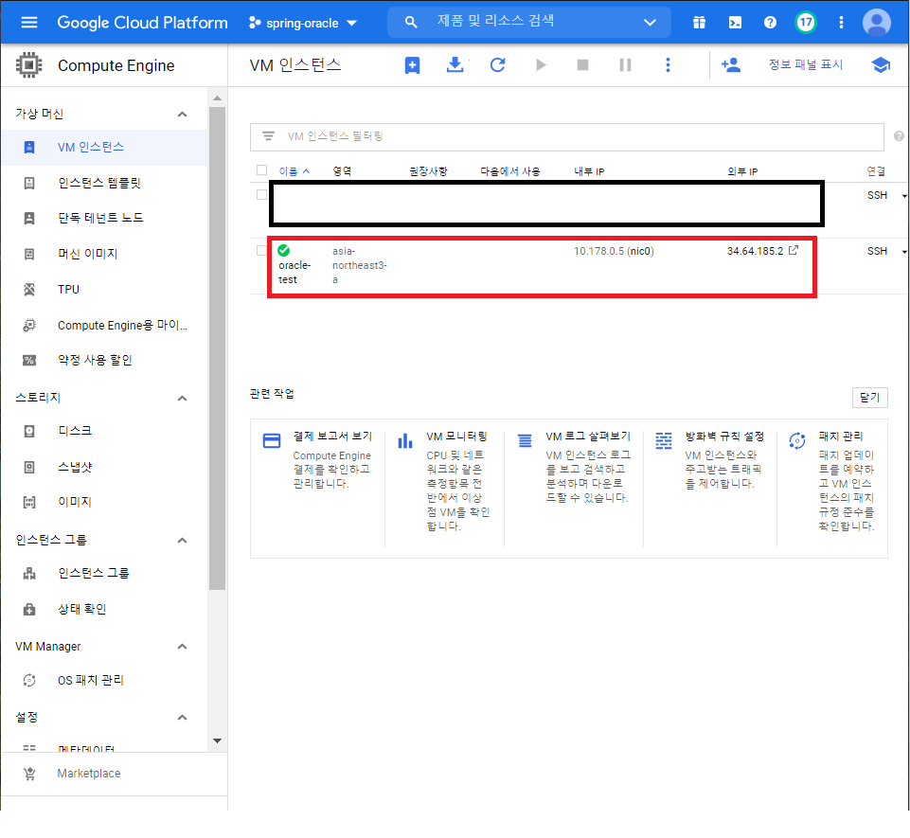Connect via SSH to oracle-test

click(x=877, y=251)
